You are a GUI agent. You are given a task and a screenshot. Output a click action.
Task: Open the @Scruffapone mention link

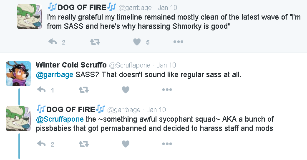[60, 119]
